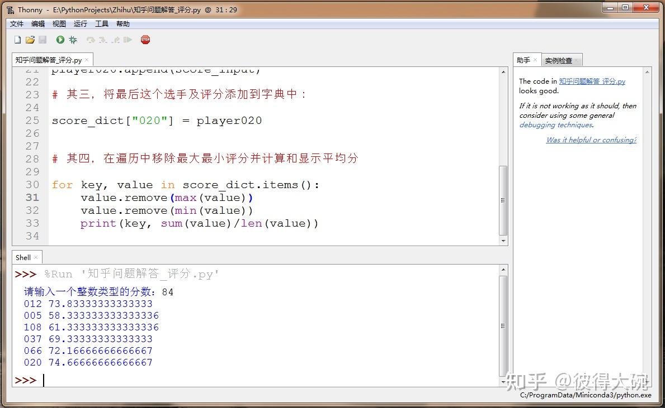Start debugging with the bug icon

point(73,40)
